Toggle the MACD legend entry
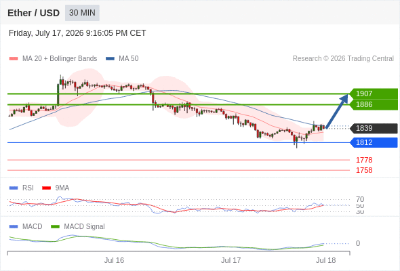This screenshot has height=271, width=400. tap(26, 226)
